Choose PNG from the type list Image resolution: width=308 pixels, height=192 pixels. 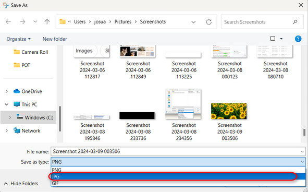pos(178,170)
